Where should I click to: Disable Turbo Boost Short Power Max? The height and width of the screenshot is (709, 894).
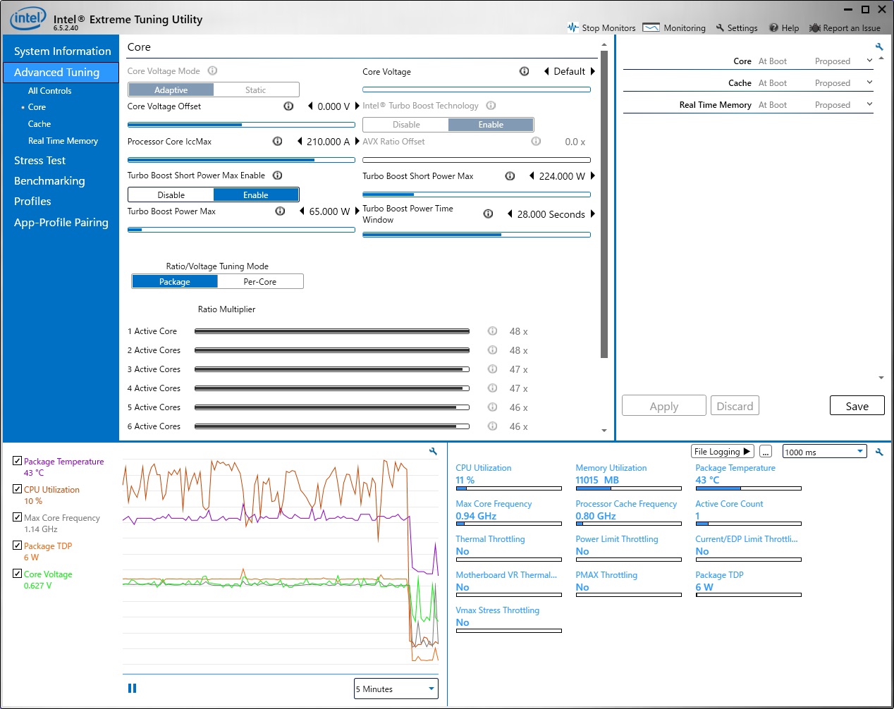coord(171,195)
